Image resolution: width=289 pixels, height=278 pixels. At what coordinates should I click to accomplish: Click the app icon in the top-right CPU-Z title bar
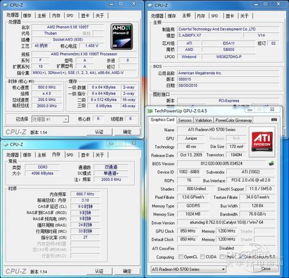point(150,5)
